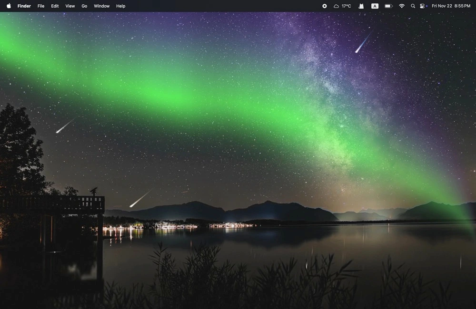Click the purple status dot near Control Center
This screenshot has height=309, width=476.
[x=427, y=6]
